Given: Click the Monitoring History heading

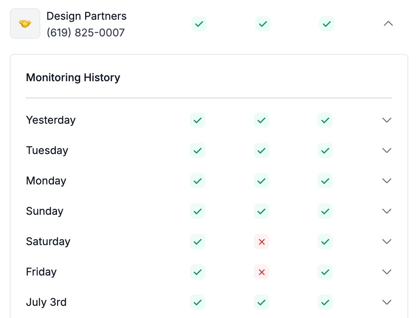Looking at the screenshot, I should (73, 77).
